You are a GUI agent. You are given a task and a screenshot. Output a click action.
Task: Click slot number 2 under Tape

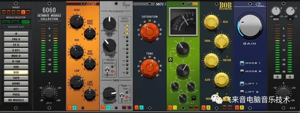103,107
